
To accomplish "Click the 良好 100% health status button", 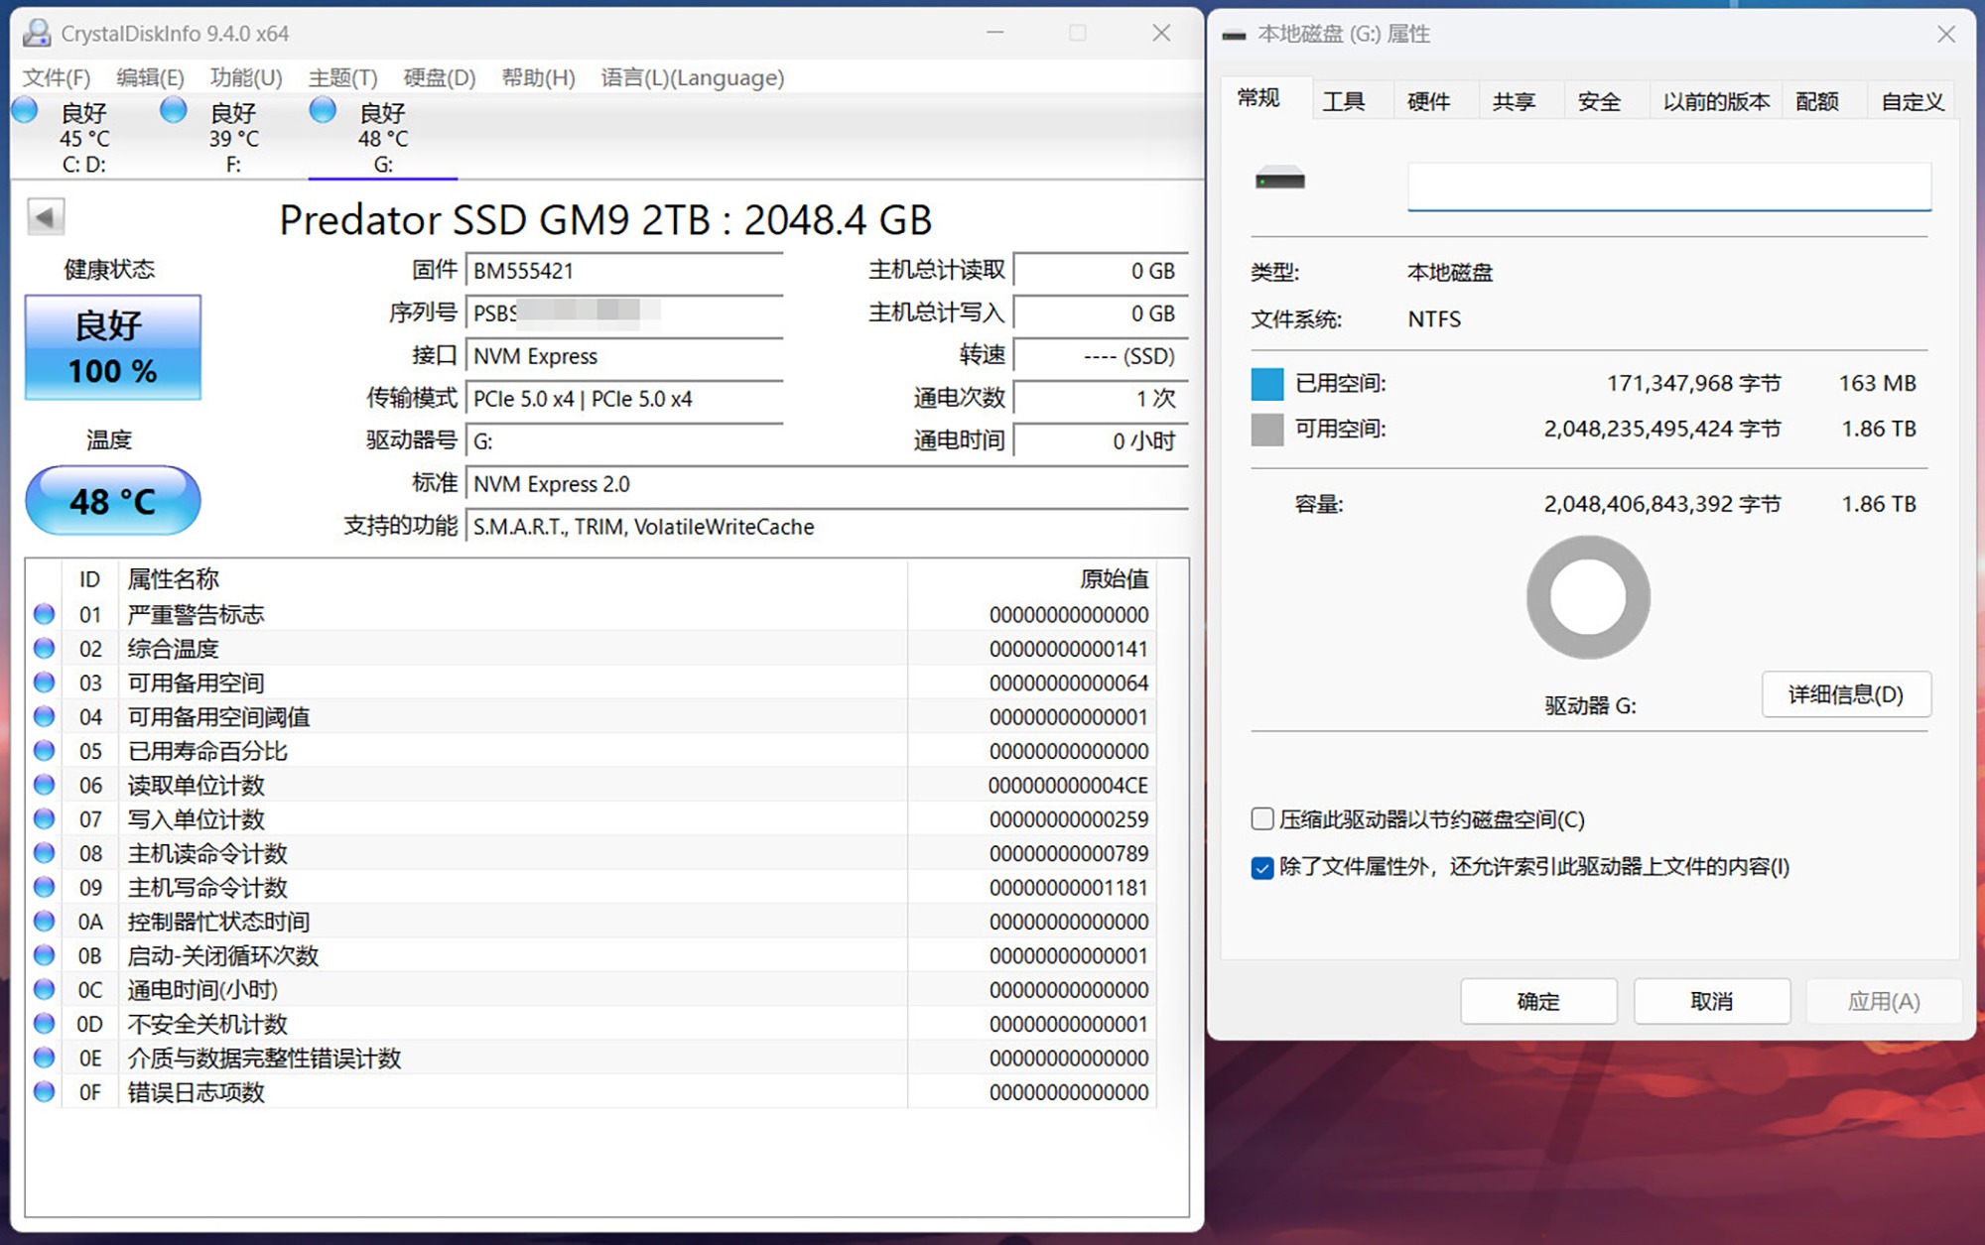I will (113, 347).
